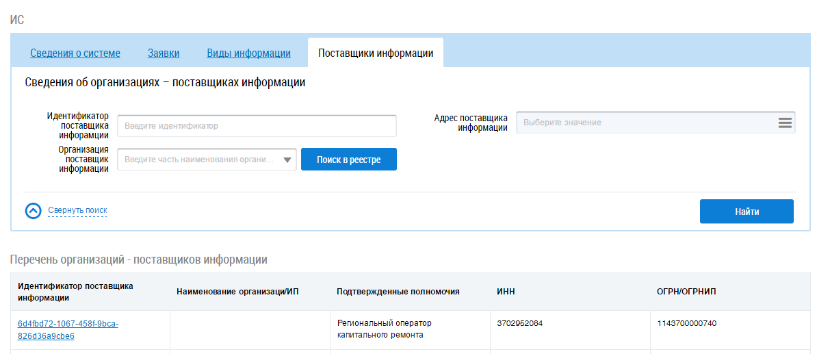Click the ИНН column header

coord(506,292)
